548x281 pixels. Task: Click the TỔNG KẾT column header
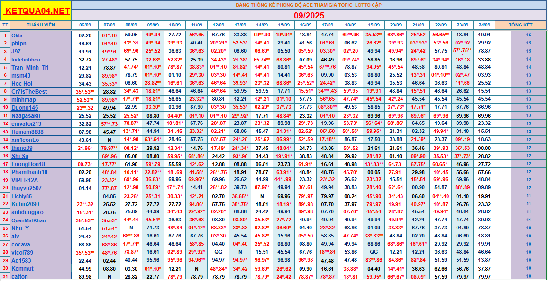521,25
